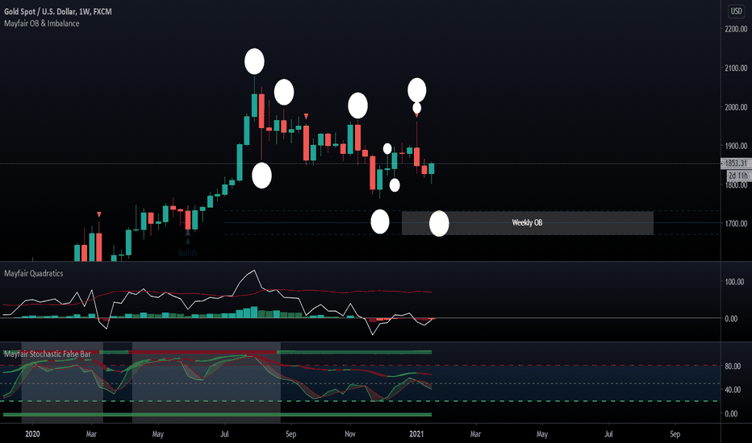The width and height of the screenshot is (752, 443).
Task: Click the USD currency button on price axis
Action: point(736,11)
